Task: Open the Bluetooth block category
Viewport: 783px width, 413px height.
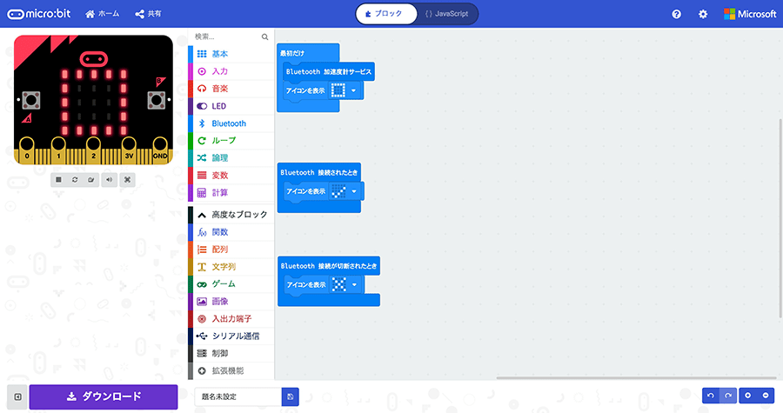Action: 231,123
